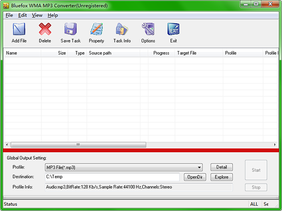
Task: Click the Explore button
Action: click(x=221, y=177)
